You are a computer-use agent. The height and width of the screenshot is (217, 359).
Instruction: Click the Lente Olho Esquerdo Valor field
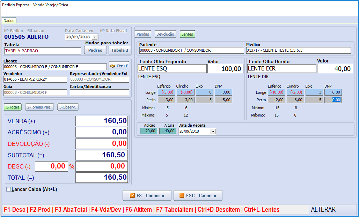tap(225, 69)
